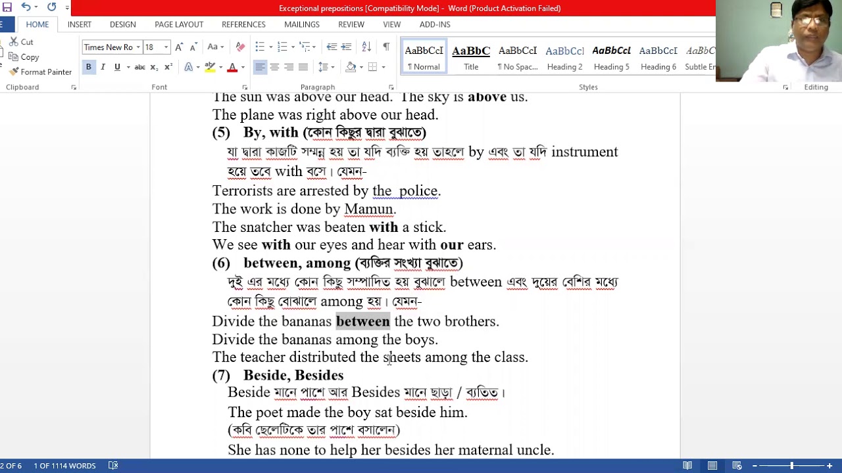The width and height of the screenshot is (842, 473).
Task: Open Line and Paragraph Spacing menu
Action: [x=323, y=67]
